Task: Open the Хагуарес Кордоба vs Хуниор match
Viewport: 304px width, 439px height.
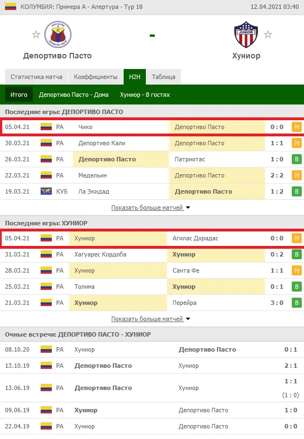Action: (152, 254)
